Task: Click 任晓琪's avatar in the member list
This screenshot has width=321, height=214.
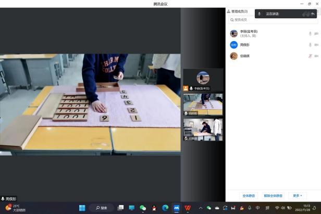Action: coord(233,56)
